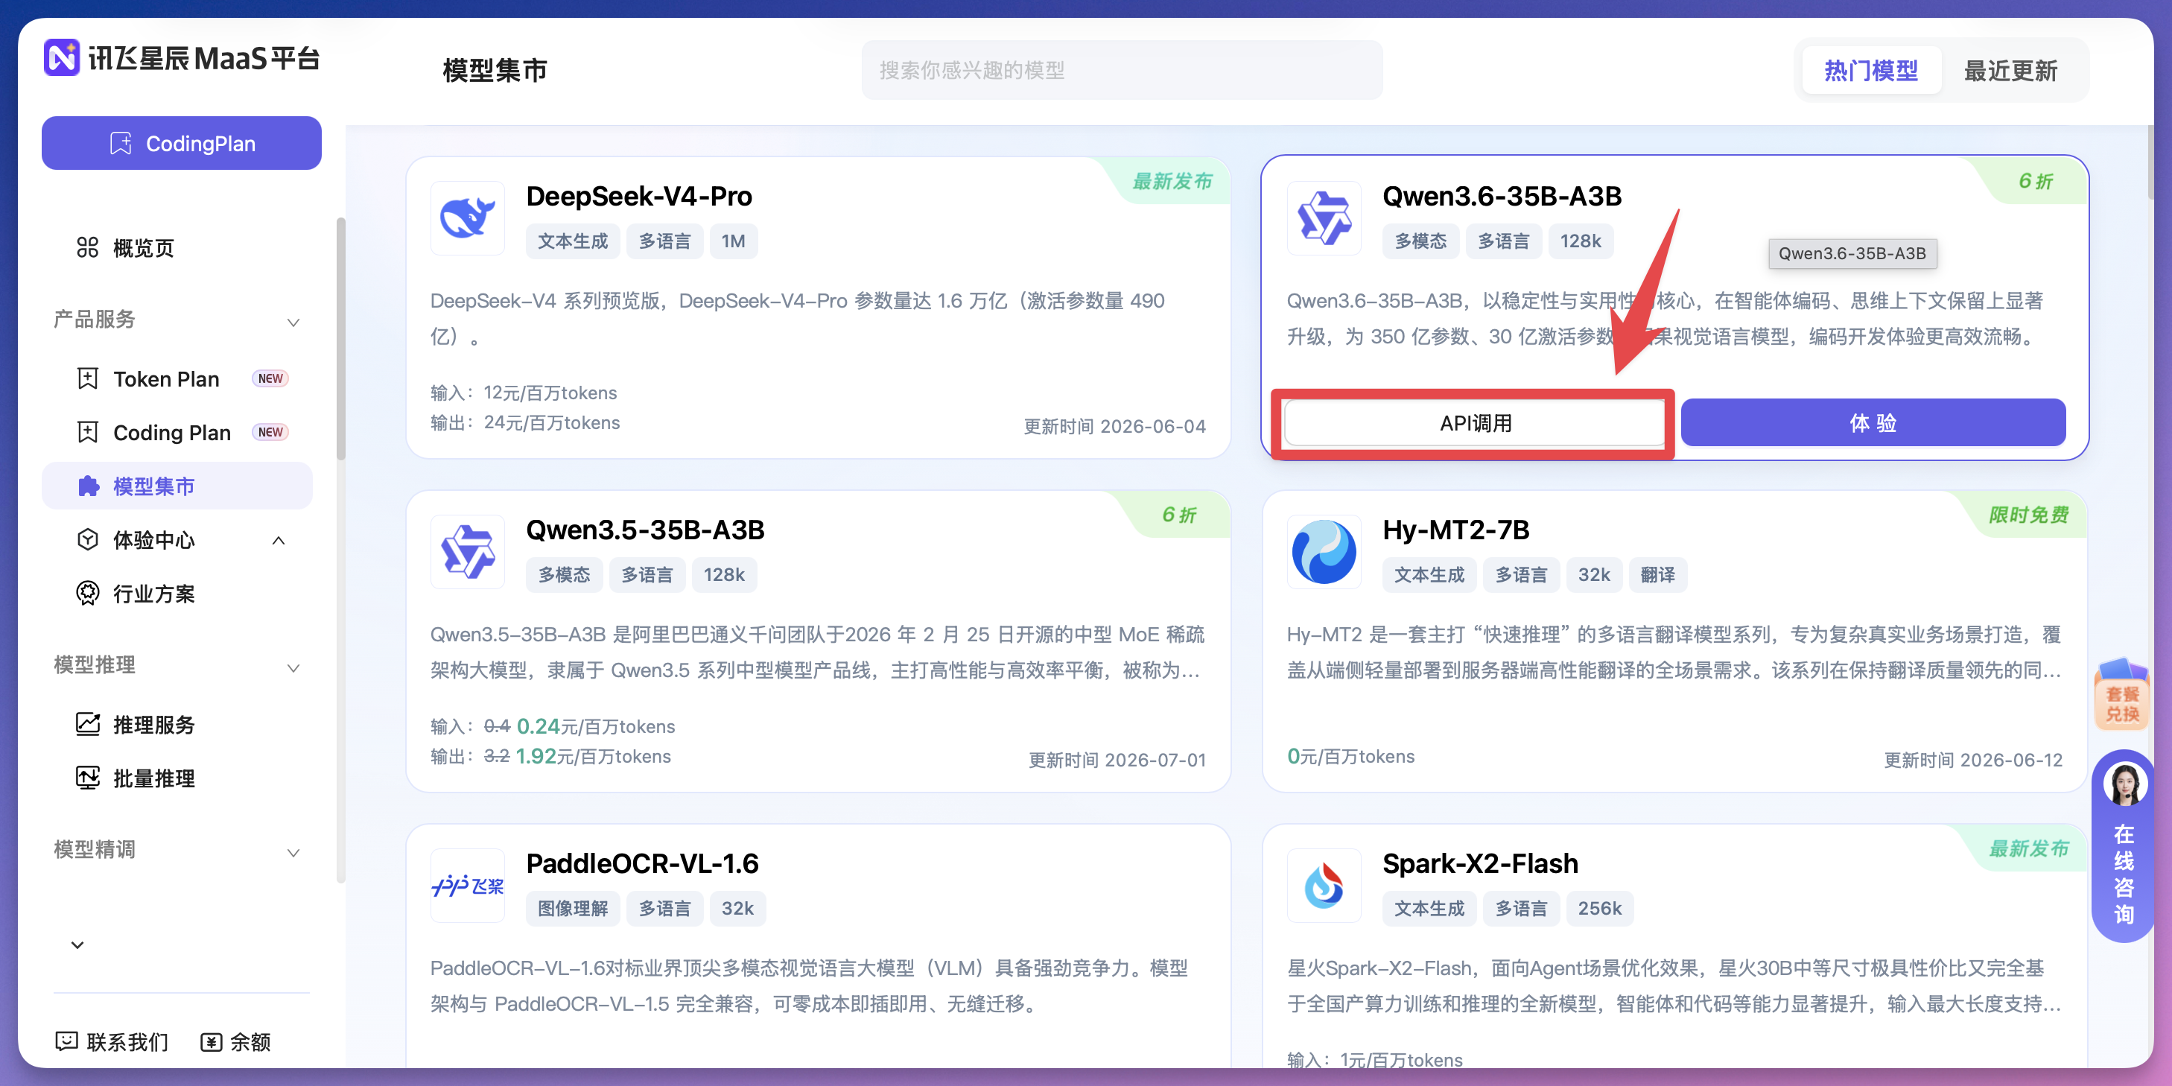The image size is (2172, 1086).
Task: Collapse the 模型推理 section chevron
Action: [x=293, y=668]
